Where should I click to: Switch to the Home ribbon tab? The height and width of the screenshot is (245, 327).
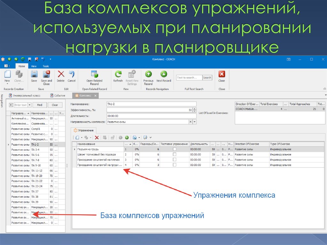coord(21,66)
